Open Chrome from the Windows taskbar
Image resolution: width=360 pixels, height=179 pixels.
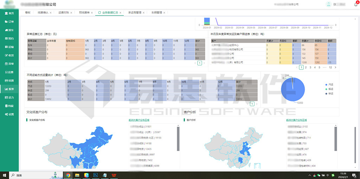(x=68, y=175)
